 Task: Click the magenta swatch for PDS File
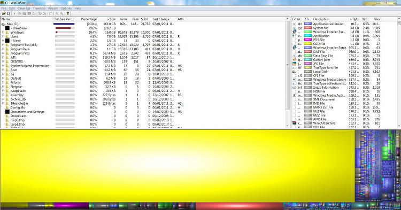click(x=307, y=40)
